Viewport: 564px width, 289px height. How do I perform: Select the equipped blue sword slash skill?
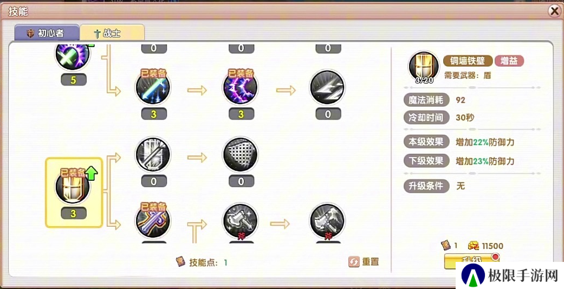click(153, 88)
